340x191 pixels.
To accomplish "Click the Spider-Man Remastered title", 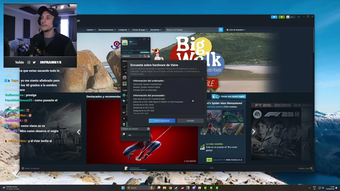I will [224, 103].
